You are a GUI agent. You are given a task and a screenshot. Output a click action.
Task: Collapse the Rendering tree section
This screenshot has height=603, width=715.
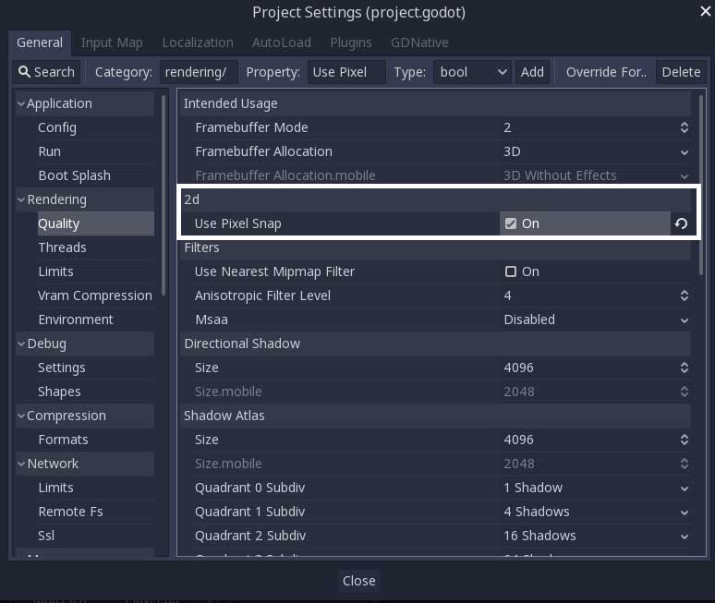coord(21,199)
